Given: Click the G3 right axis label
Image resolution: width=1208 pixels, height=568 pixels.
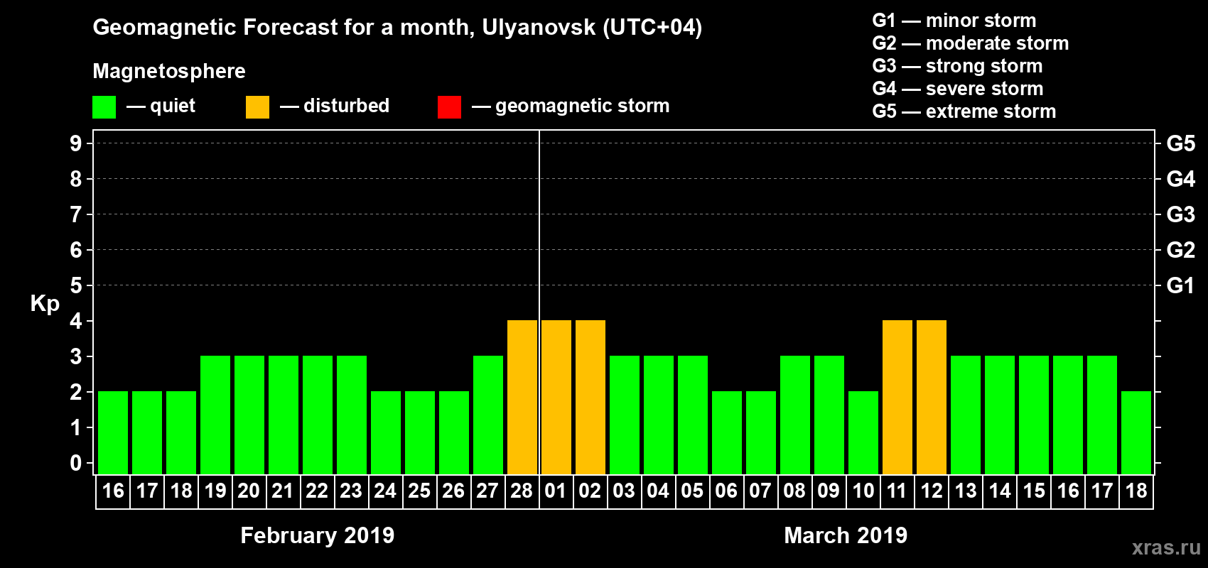Looking at the screenshot, I should (x=1181, y=214).
